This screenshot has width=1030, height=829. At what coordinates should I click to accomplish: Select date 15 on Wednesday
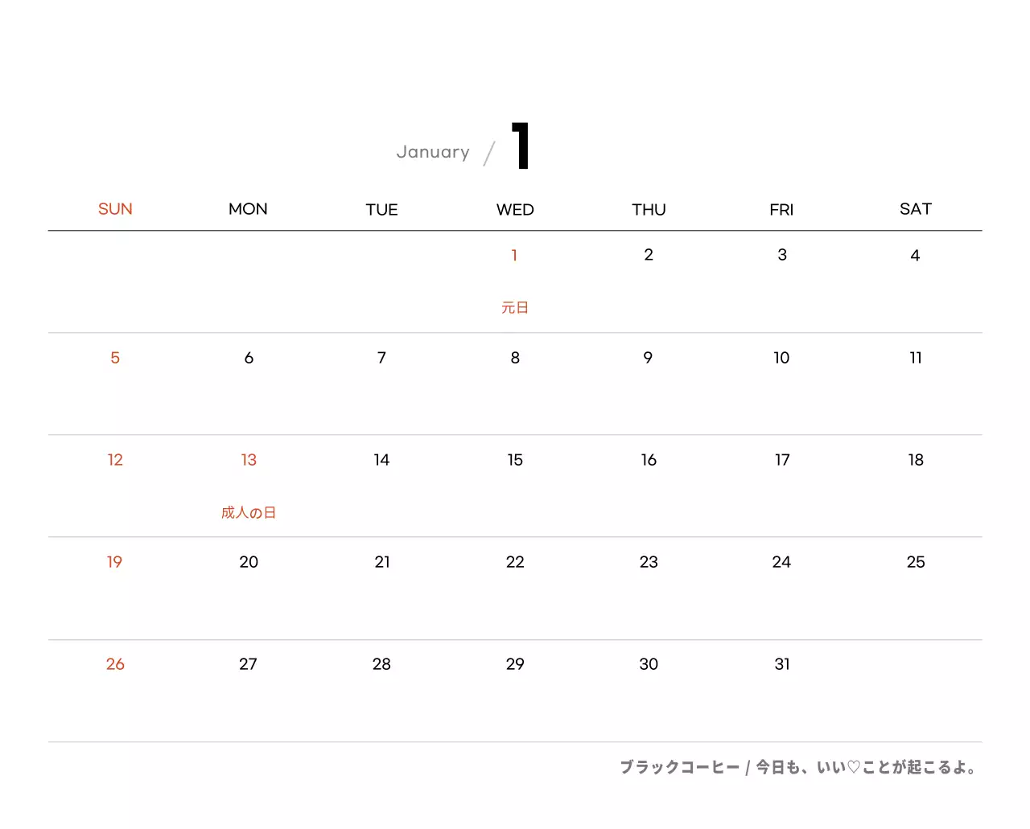click(515, 460)
